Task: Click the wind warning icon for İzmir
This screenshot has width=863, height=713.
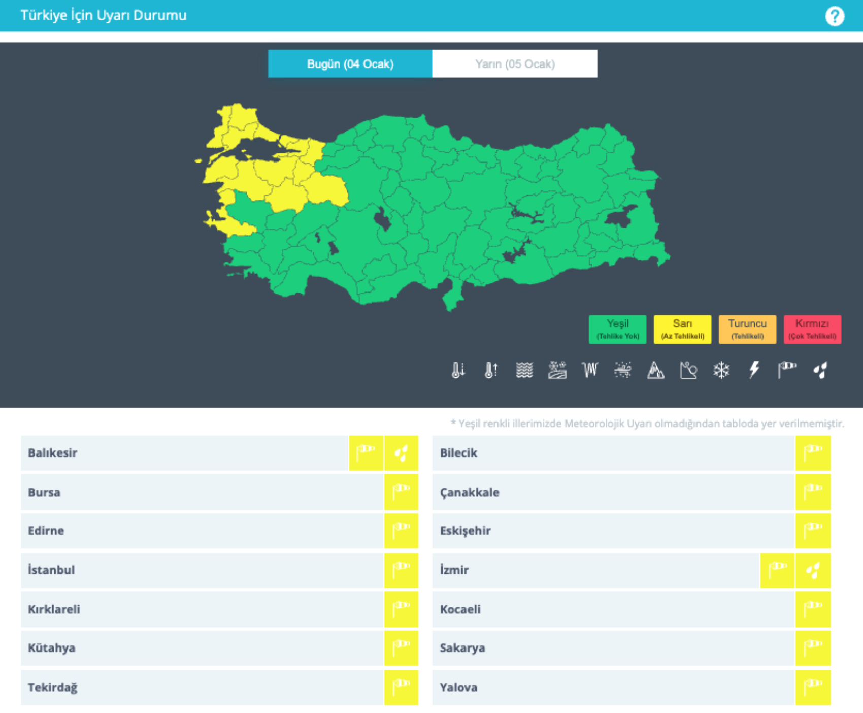Action: pos(777,570)
